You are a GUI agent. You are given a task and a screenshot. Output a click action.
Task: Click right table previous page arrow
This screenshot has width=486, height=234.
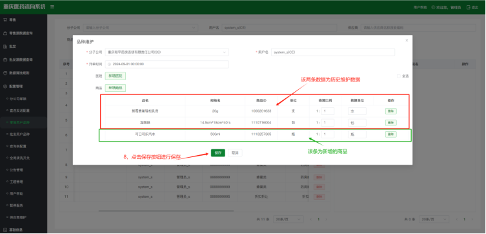[x=457, y=219]
